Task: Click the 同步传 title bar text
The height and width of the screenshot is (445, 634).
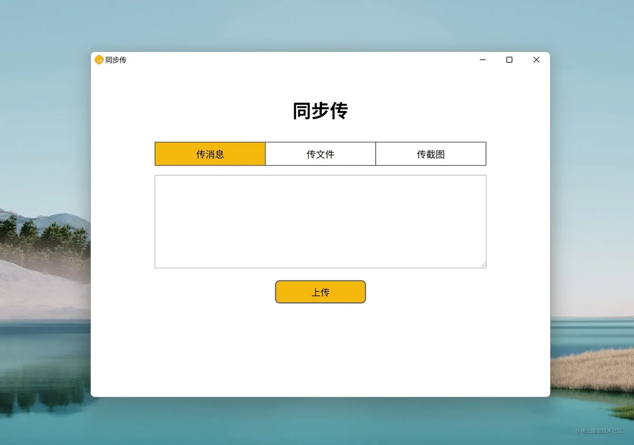Action: click(x=116, y=60)
